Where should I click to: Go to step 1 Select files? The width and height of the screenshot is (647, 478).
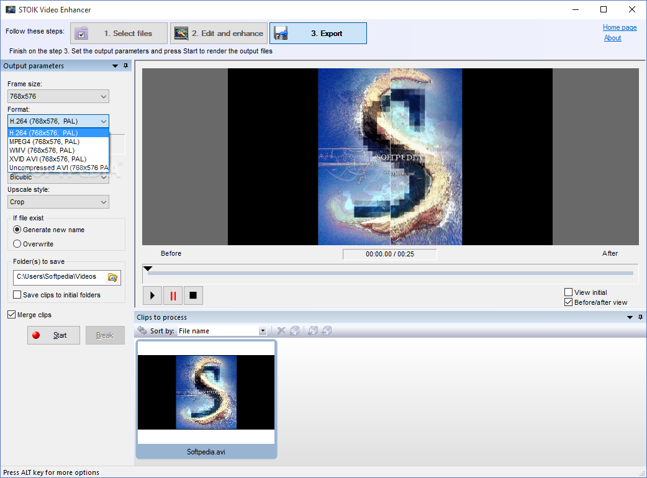[119, 34]
